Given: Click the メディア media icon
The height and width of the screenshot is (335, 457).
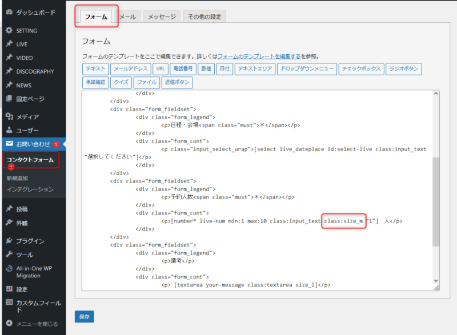Looking at the screenshot, I should click(9, 117).
